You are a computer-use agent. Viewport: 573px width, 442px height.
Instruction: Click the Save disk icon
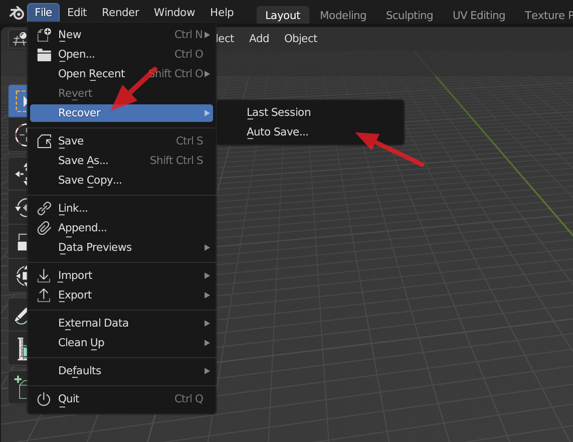44,141
